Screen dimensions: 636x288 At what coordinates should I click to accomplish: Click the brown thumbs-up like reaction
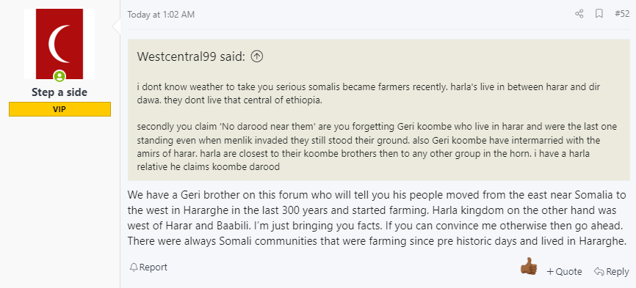tap(529, 267)
